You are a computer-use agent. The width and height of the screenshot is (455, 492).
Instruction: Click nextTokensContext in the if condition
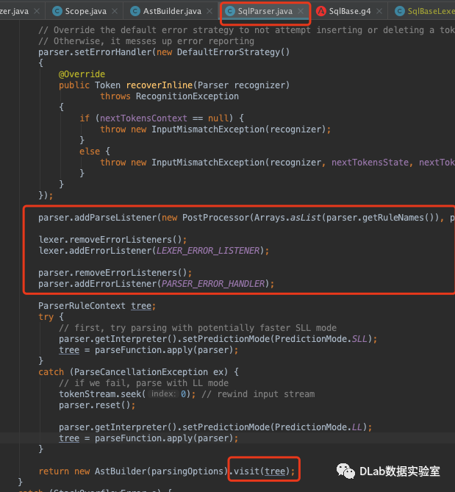143,118
